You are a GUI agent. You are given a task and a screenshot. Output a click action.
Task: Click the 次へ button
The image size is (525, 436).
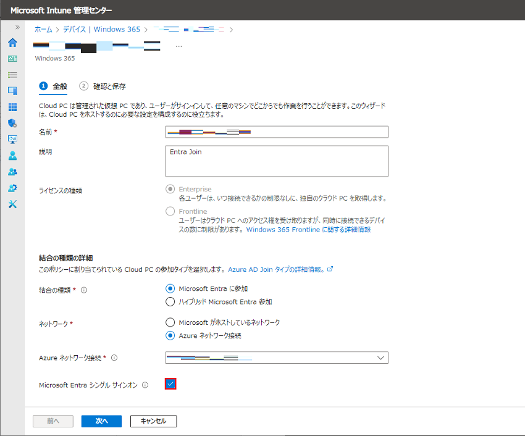101,421
